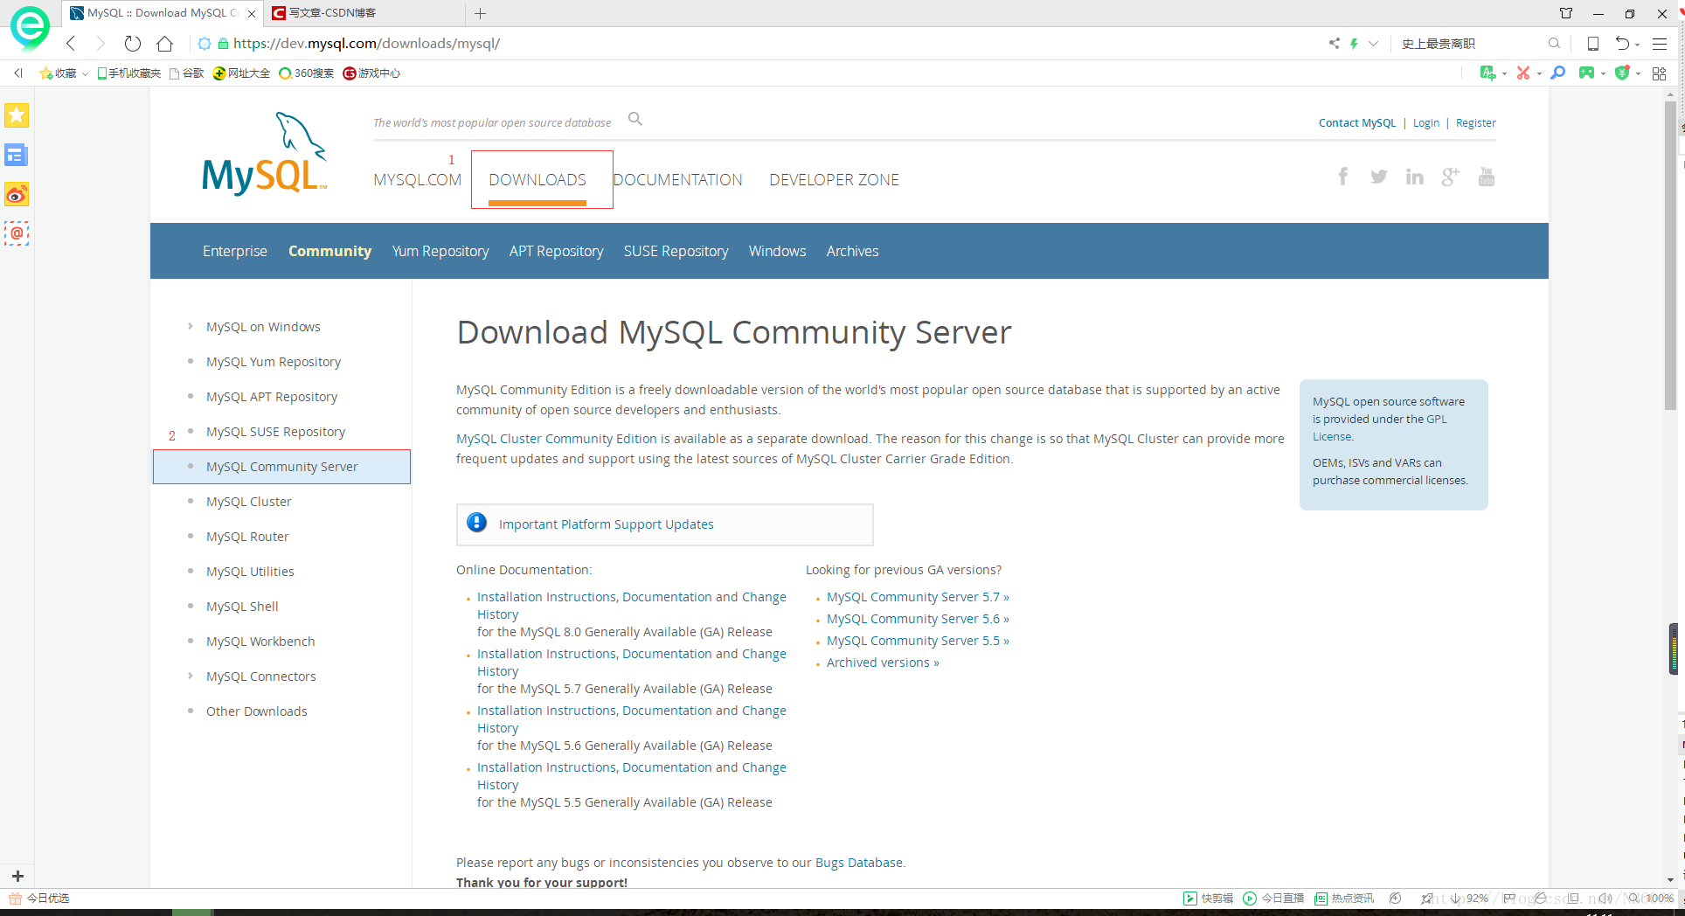Click the GPL License link
The image size is (1685, 916).
pos(1380,427)
